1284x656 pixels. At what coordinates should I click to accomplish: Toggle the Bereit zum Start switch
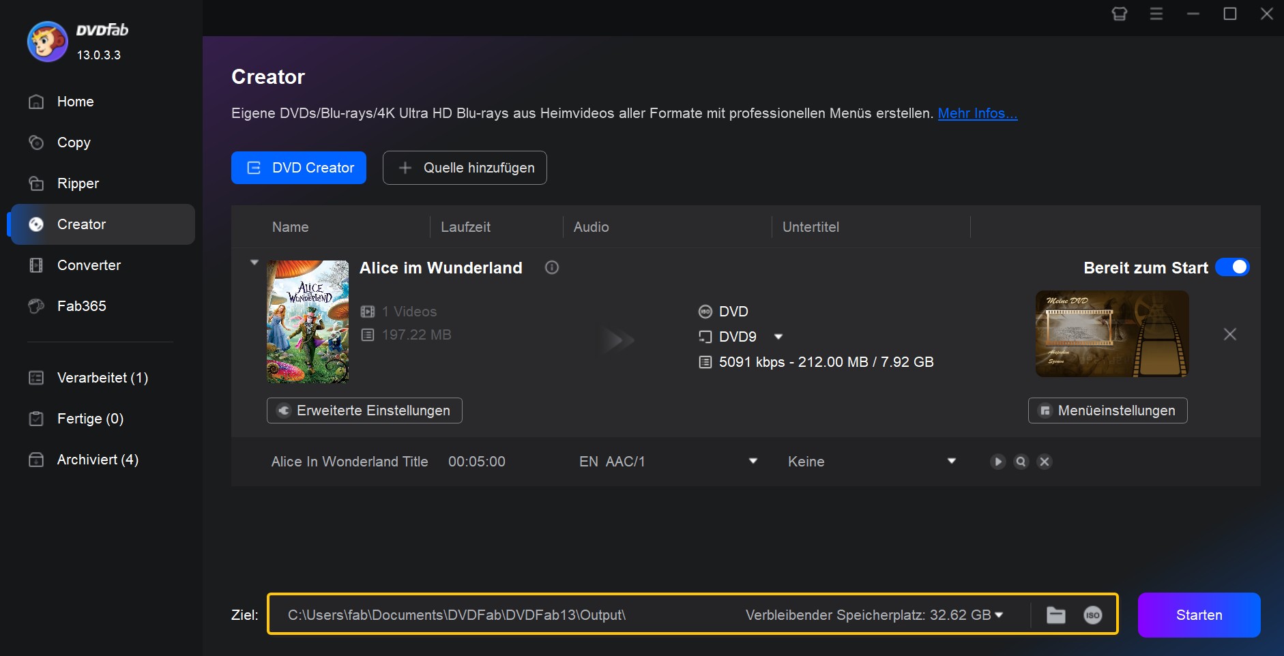tap(1232, 267)
